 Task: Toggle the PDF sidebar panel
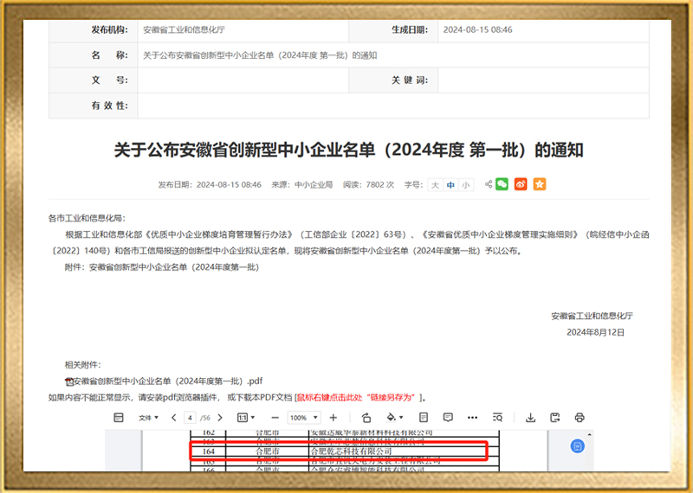(119, 418)
